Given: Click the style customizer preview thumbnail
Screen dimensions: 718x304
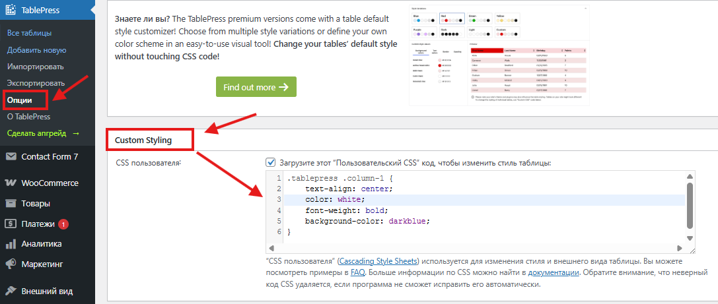Looking at the screenshot, I should pos(499,55).
